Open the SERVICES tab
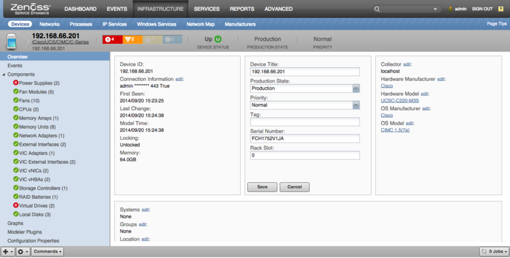This screenshot has width=510, height=258. tap(207, 9)
